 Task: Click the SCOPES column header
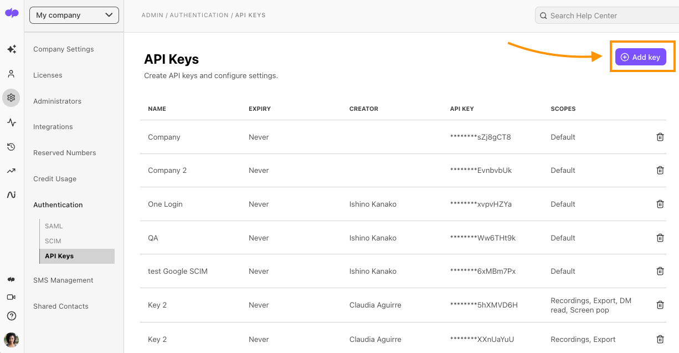[x=563, y=109]
